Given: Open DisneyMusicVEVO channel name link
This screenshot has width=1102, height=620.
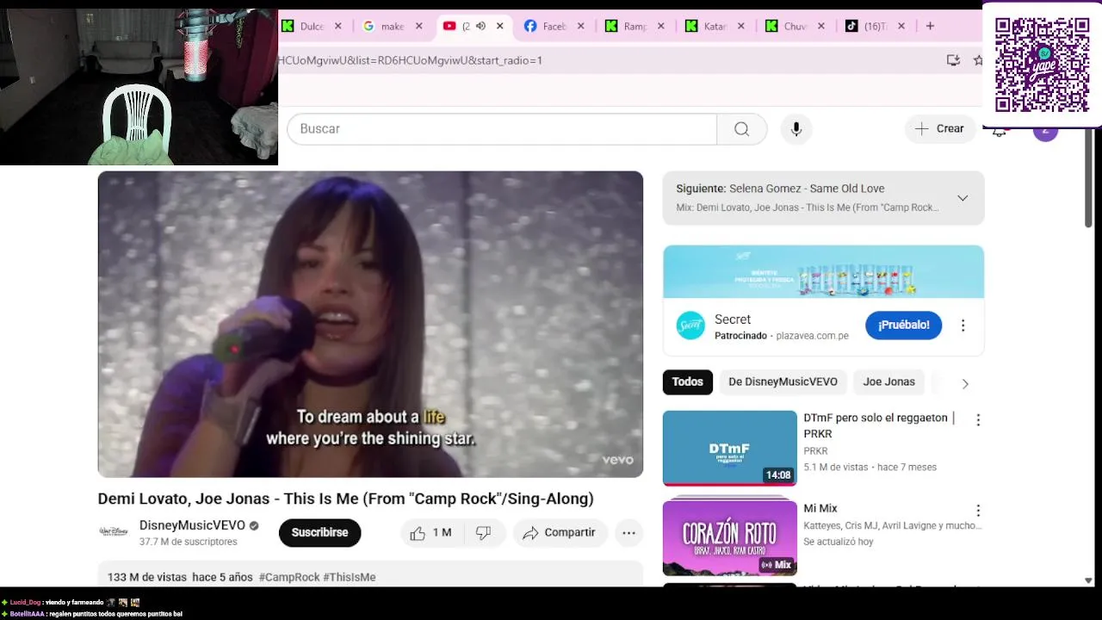Looking at the screenshot, I should (192, 525).
